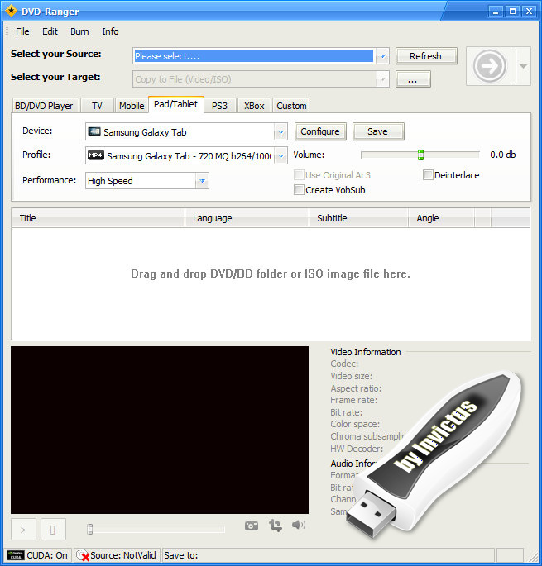The height and width of the screenshot is (566, 542).
Task: Click the black video preview area
Action: pos(160,430)
